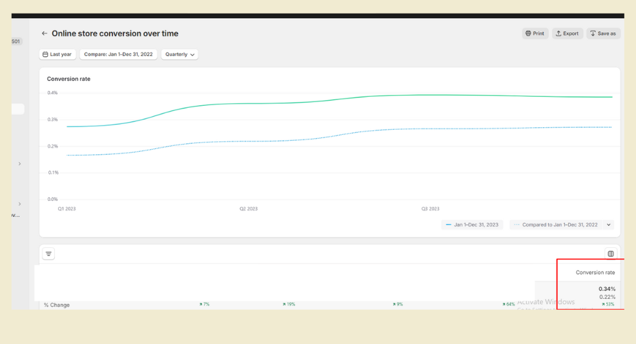
Task: Toggle the Compared to Jan 1–Dec 31, 2022 legend
Action: click(556, 225)
